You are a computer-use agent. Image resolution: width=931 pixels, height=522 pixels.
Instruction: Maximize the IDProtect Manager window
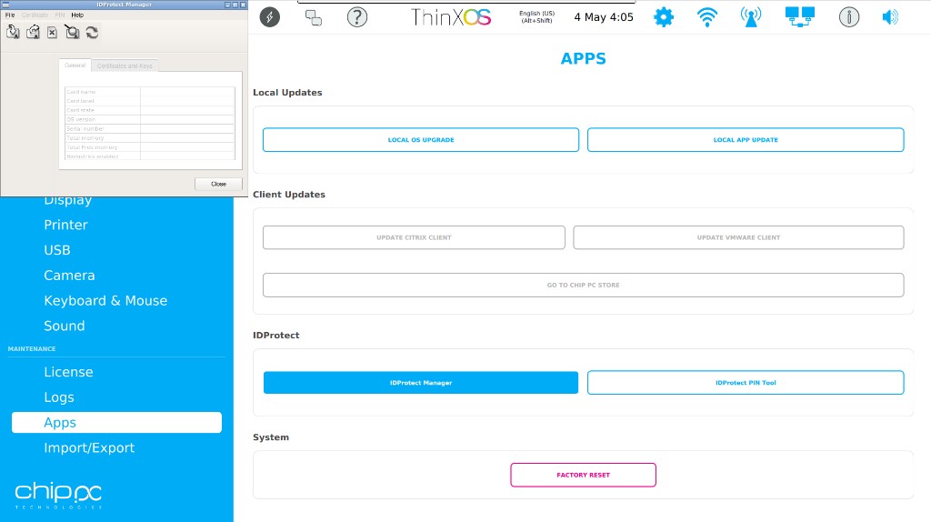point(235,5)
